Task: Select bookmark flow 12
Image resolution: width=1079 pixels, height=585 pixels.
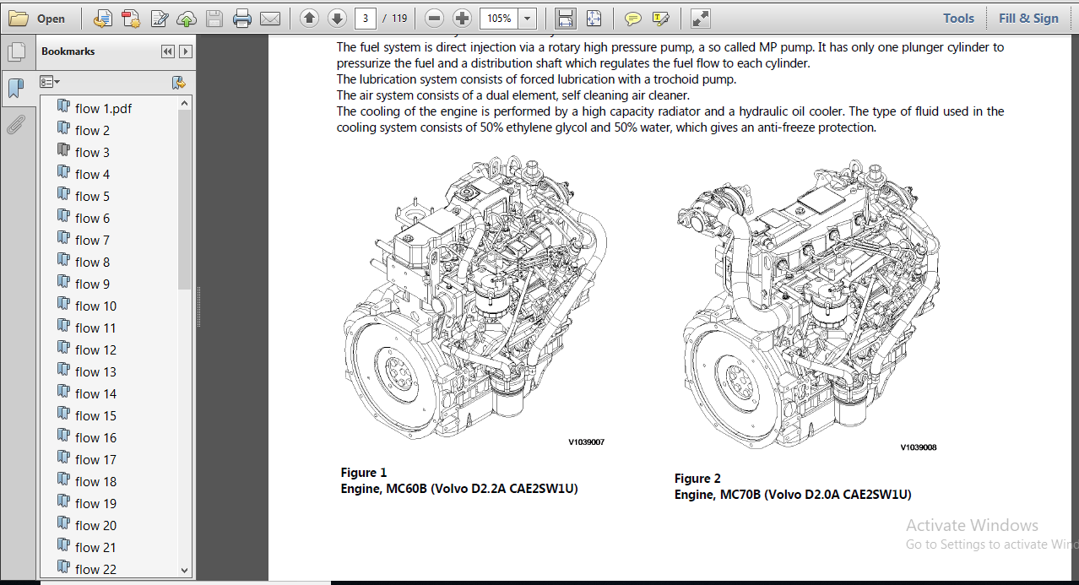Action: 95,349
